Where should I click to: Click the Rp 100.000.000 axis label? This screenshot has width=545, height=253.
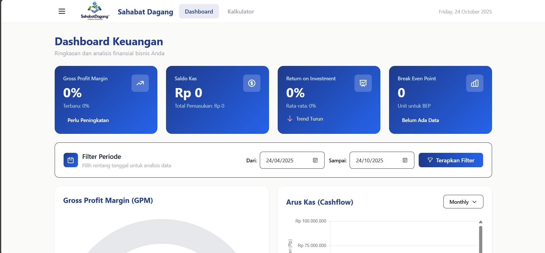click(x=311, y=221)
